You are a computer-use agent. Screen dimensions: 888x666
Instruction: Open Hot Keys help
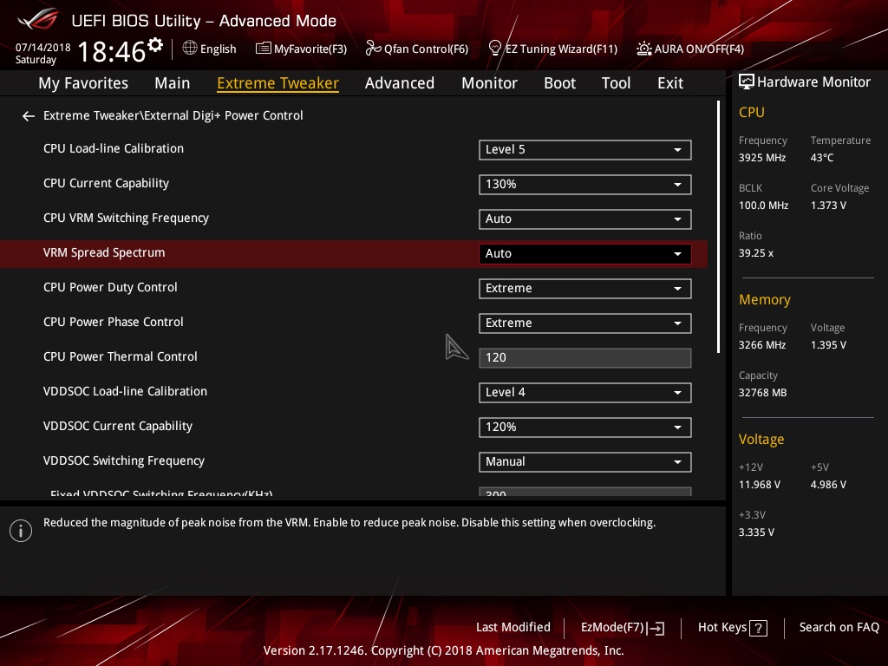732,628
